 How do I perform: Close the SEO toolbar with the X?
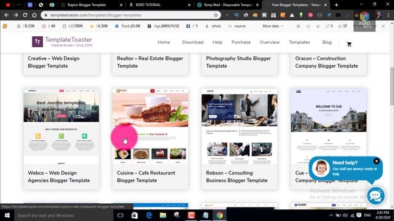(383, 26)
